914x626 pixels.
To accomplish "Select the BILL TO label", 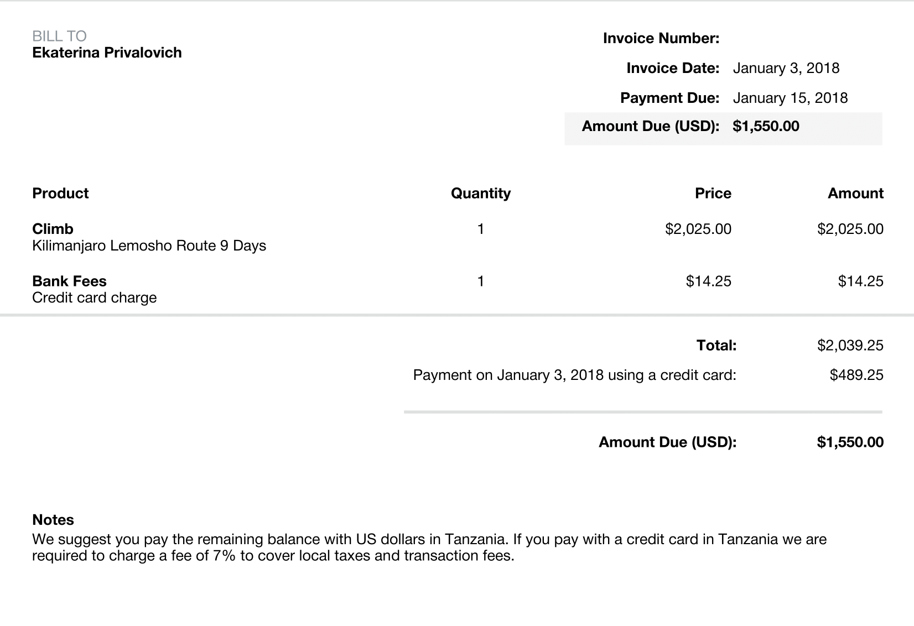I will tap(59, 36).
